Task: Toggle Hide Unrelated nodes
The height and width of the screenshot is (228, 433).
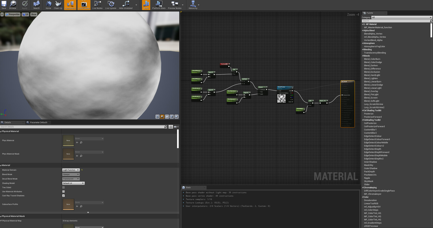Action: coord(126,5)
